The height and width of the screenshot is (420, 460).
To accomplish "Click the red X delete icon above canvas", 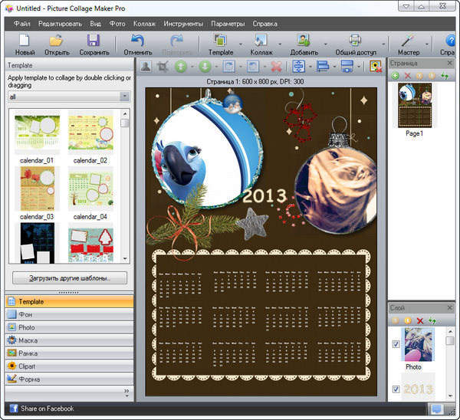I will [277, 67].
